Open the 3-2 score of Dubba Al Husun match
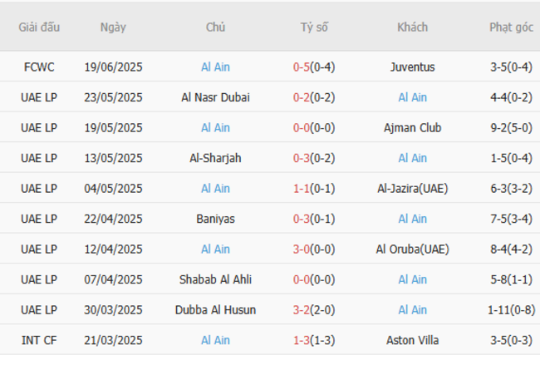 pos(301,310)
